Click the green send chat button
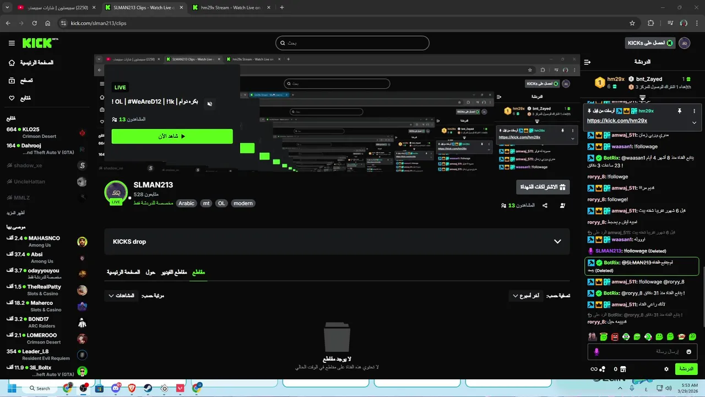 pos(686,369)
